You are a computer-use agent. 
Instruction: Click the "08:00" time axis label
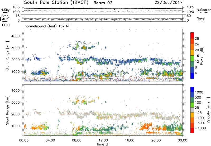(77, 140)
